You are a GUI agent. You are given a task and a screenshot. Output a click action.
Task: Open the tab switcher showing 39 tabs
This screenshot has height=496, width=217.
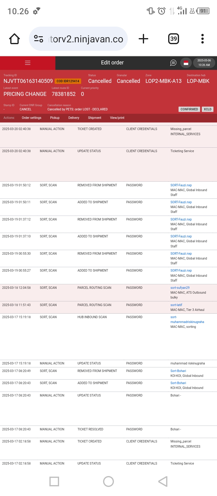click(173, 39)
